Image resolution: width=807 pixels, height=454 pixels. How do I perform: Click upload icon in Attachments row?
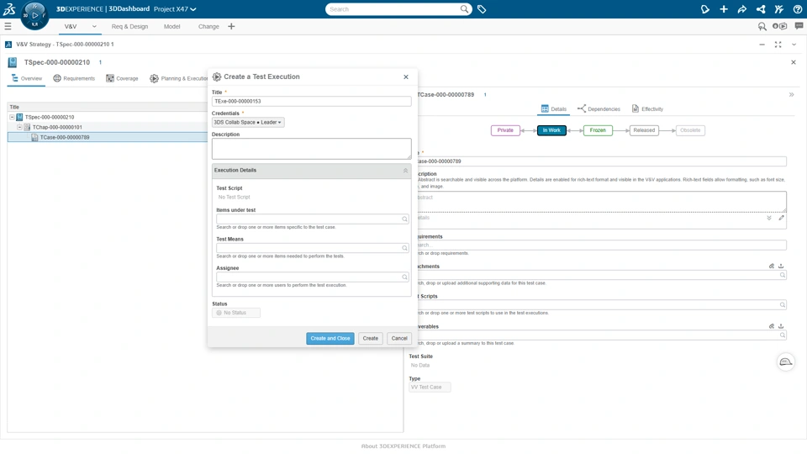tap(781, 267)
